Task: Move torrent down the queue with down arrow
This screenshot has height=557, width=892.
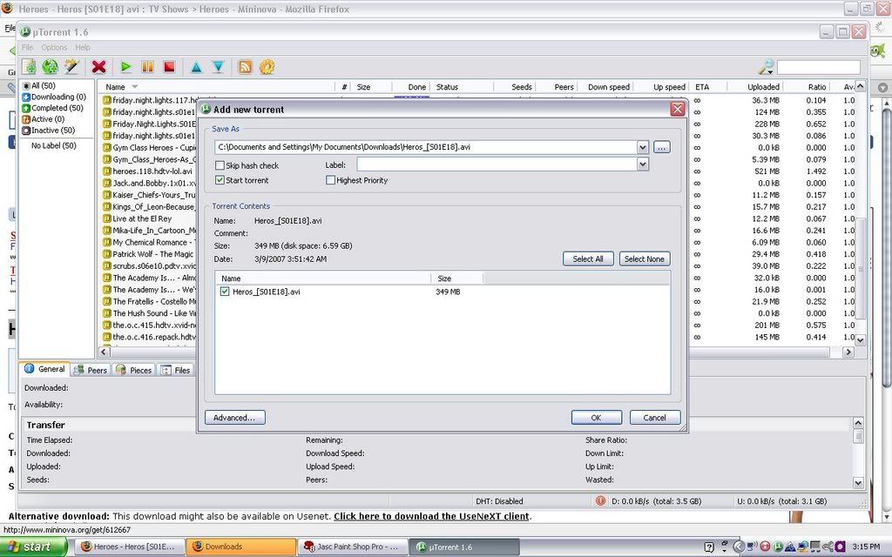Action: coord(218,67)
